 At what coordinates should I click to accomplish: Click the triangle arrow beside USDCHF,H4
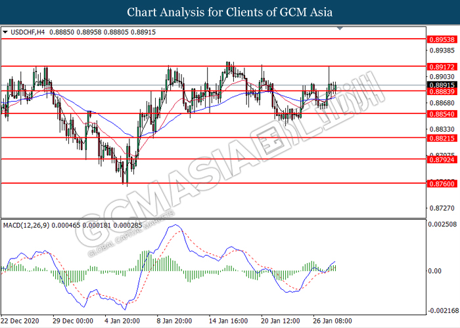[6, 31]
